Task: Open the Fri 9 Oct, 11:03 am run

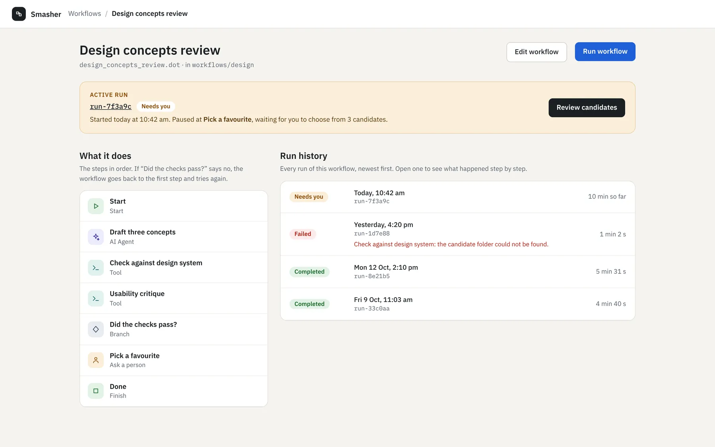Action: [x=458, y=304]
